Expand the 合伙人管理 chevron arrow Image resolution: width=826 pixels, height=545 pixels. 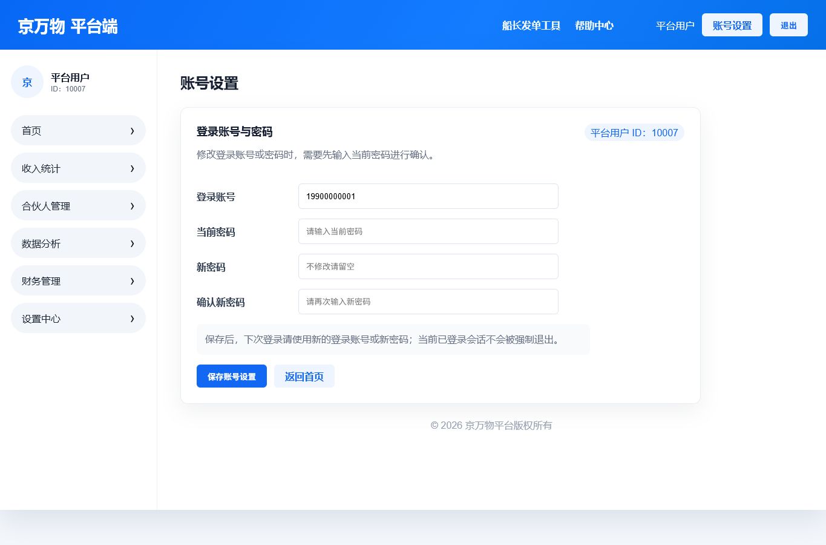coord(132,206)
